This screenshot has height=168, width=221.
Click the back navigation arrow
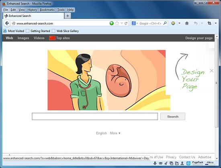7,23
